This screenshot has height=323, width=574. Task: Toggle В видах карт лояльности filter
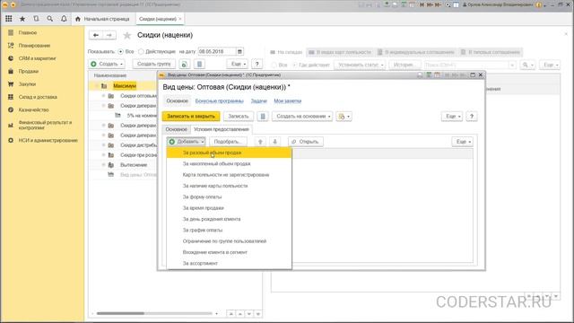click(341, 52)
